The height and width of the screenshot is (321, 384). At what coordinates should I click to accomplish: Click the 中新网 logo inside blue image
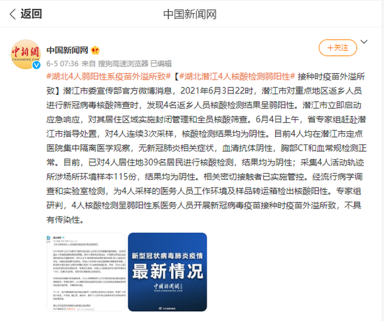click(x=168, y=287)
